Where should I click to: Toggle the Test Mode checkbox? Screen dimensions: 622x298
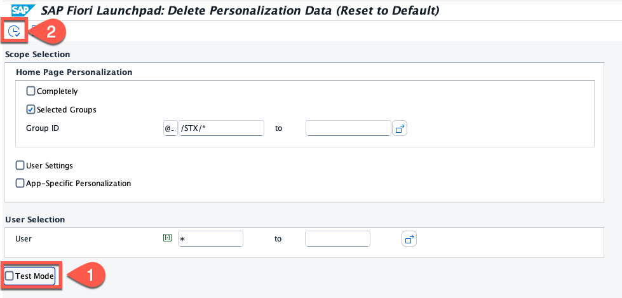tap(10, 276)
